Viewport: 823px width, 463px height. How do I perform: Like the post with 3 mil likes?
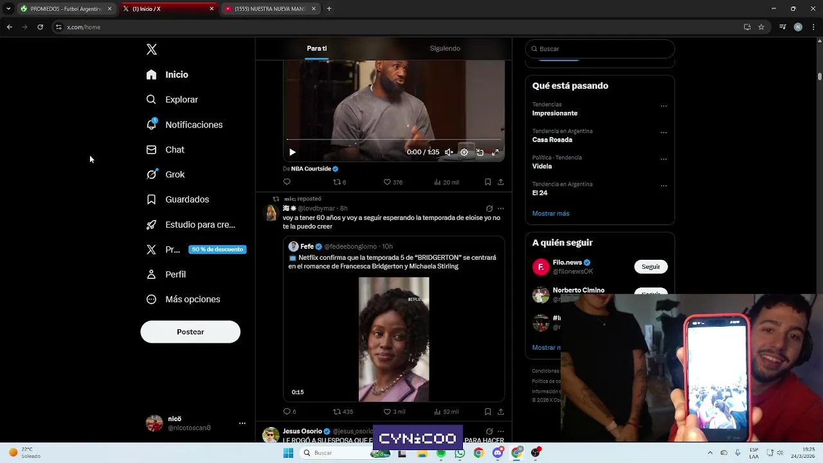coord(394,412)
